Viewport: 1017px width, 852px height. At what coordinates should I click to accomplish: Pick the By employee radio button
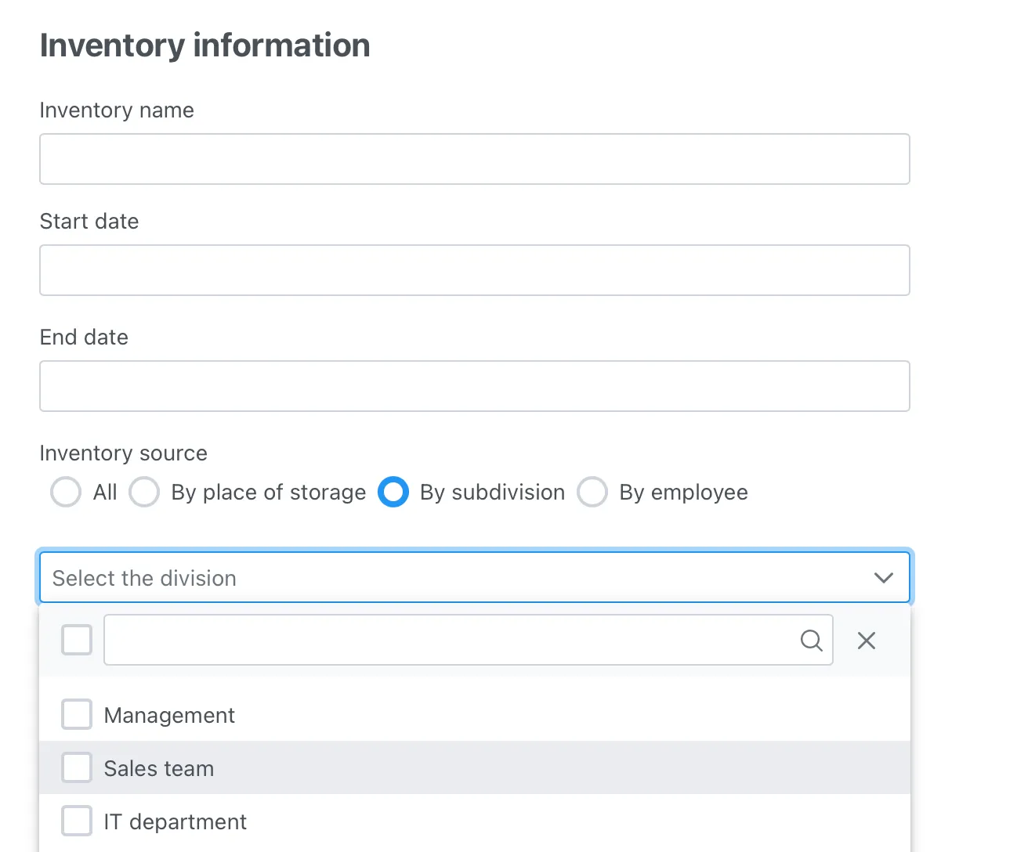[592, 493]
